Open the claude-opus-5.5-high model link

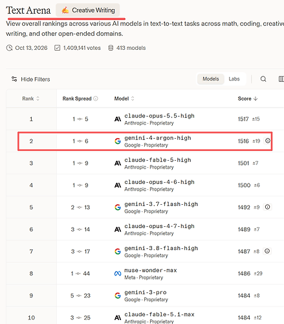pyautogui.click(x=159, y=116)
